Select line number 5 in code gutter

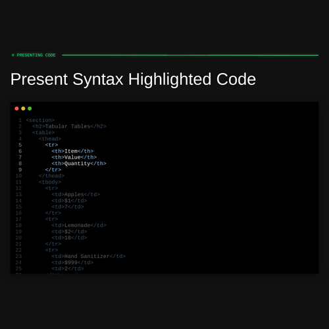20,145
